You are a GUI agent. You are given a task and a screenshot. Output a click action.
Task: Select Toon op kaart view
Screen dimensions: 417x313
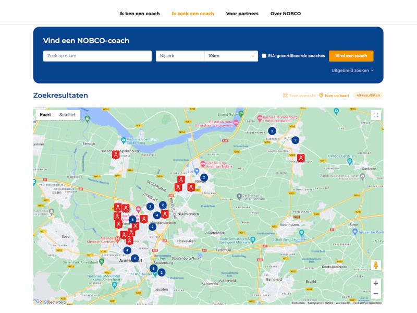[x=334, y=95]
